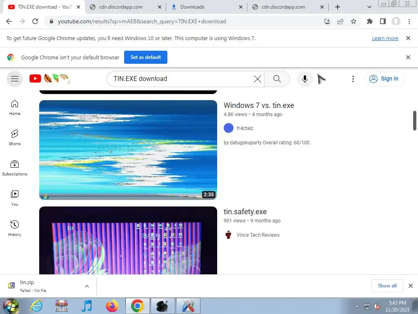Open the You section in sidebar

[15, 198]
